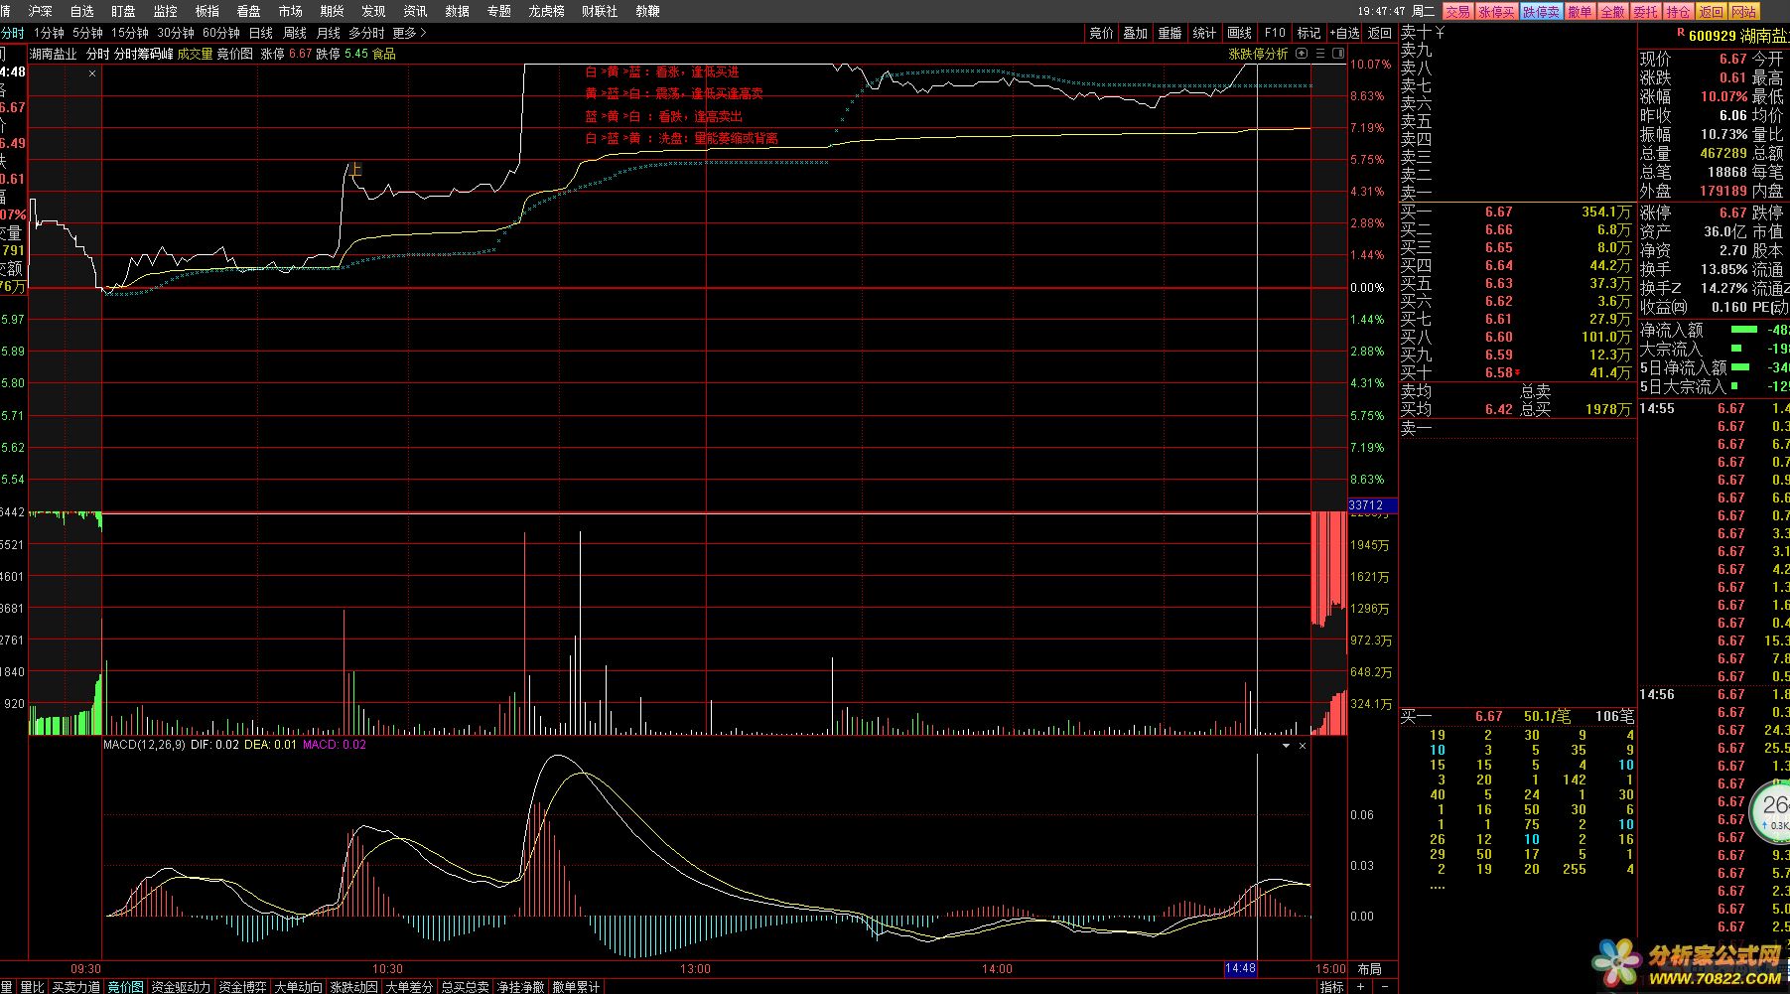This screenshot has height=994, width=1790.
Task: Open the three-line list icon beside 涨跌停分析
Action: pyautogui.click(x=1320, y=54)
